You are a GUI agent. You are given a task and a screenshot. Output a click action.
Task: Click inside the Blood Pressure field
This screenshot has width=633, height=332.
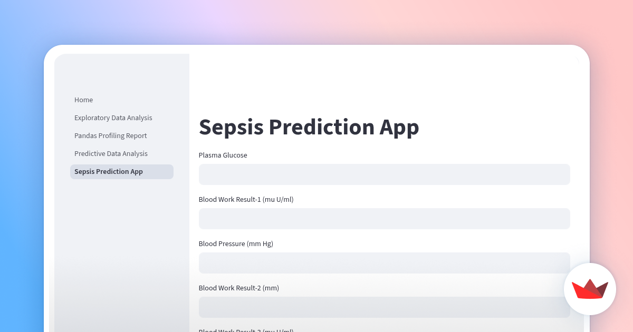tap(384, 263)
